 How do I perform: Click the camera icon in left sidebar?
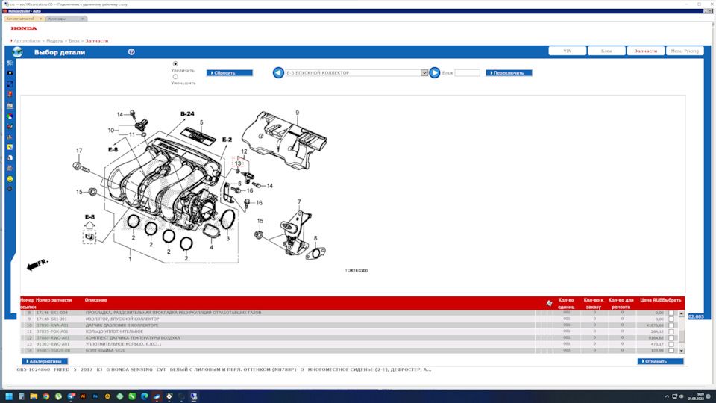pos(10,73)
